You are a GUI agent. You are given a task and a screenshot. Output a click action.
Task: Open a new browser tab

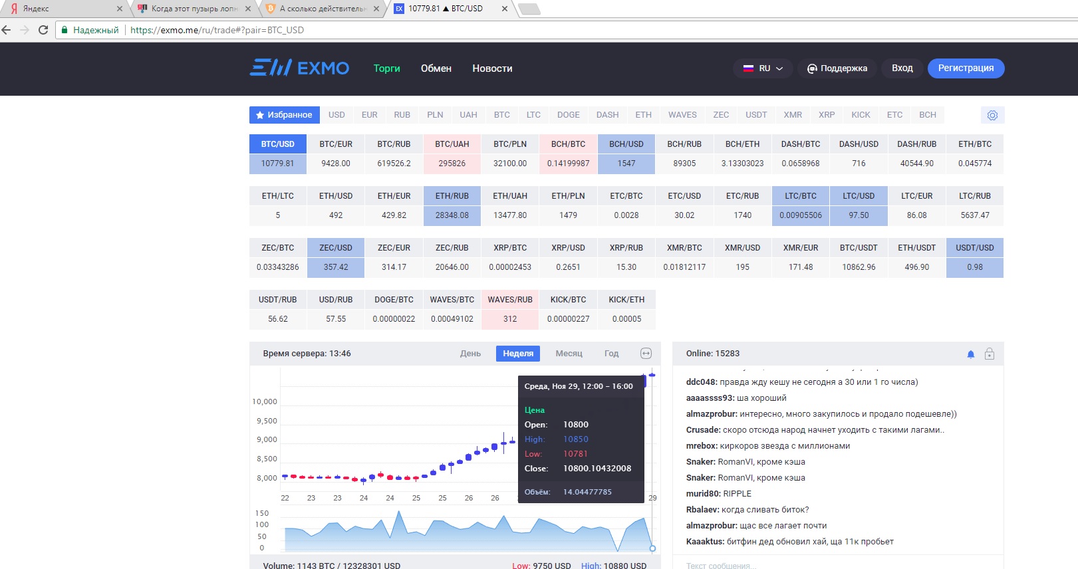tap(529, 9)
